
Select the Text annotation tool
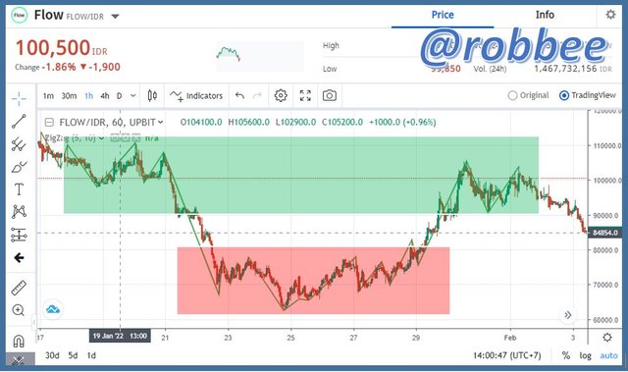(x=19, y=189)
